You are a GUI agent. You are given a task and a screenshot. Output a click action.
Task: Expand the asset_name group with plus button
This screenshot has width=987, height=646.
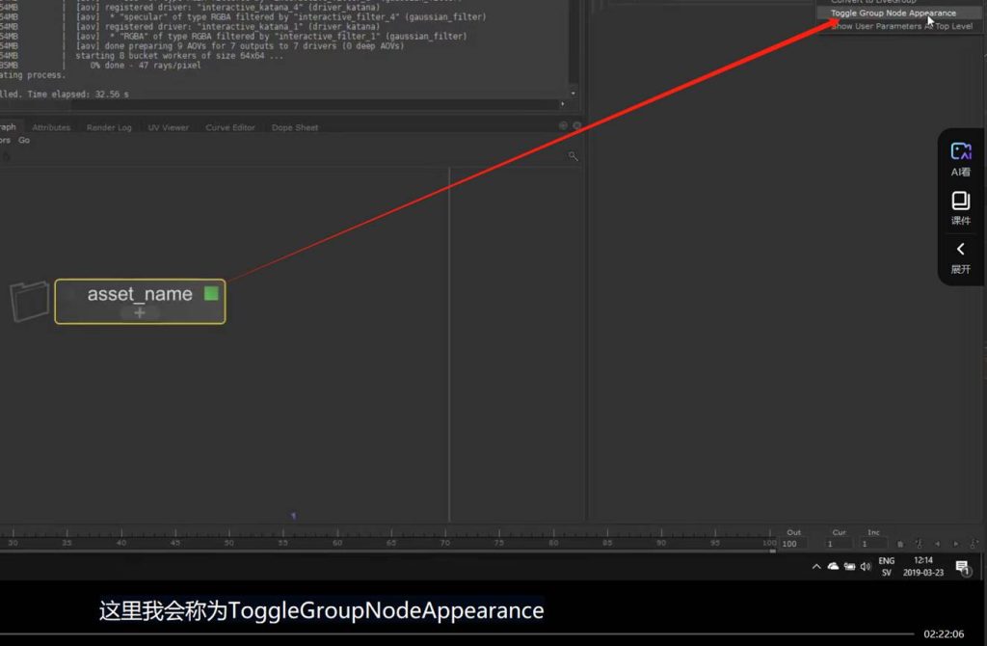140,313
